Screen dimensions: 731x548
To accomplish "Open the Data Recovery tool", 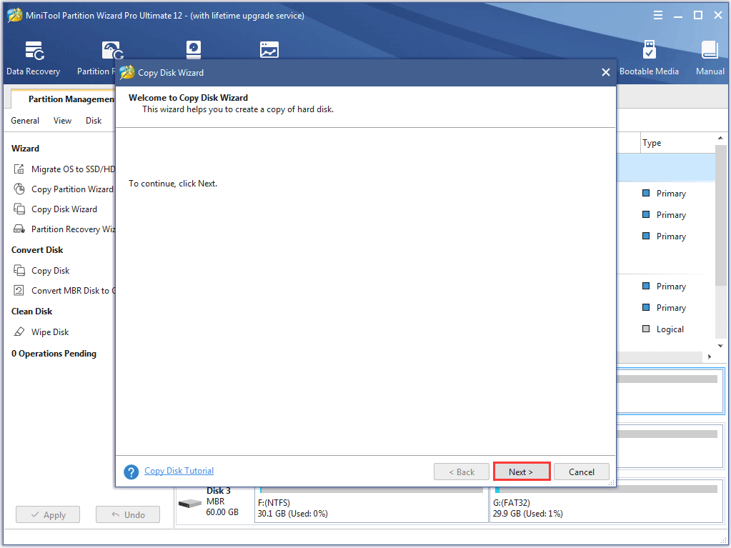I will 34,58.
